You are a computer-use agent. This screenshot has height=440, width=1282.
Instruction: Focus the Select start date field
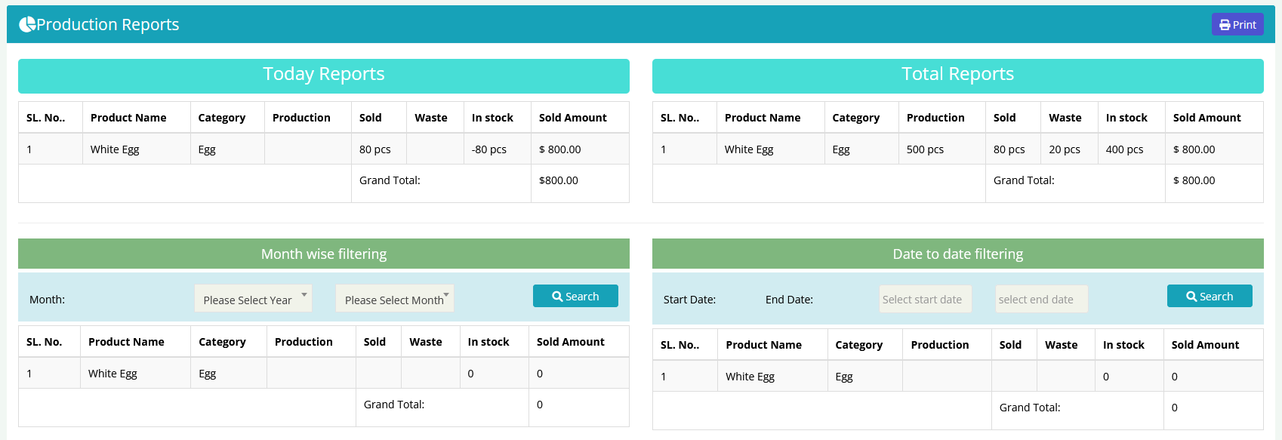[x=925, y=300]
